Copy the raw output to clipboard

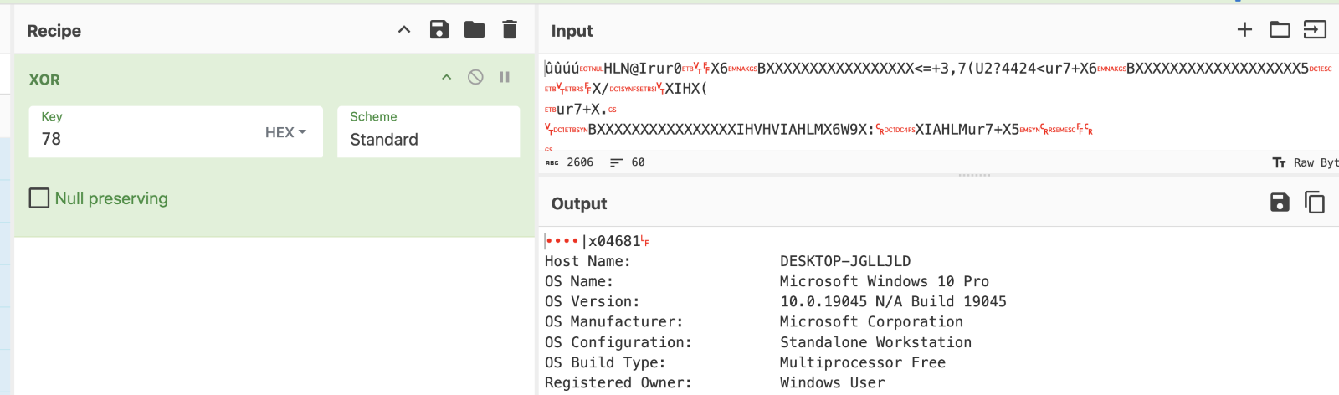click(x=1315, y=203)
